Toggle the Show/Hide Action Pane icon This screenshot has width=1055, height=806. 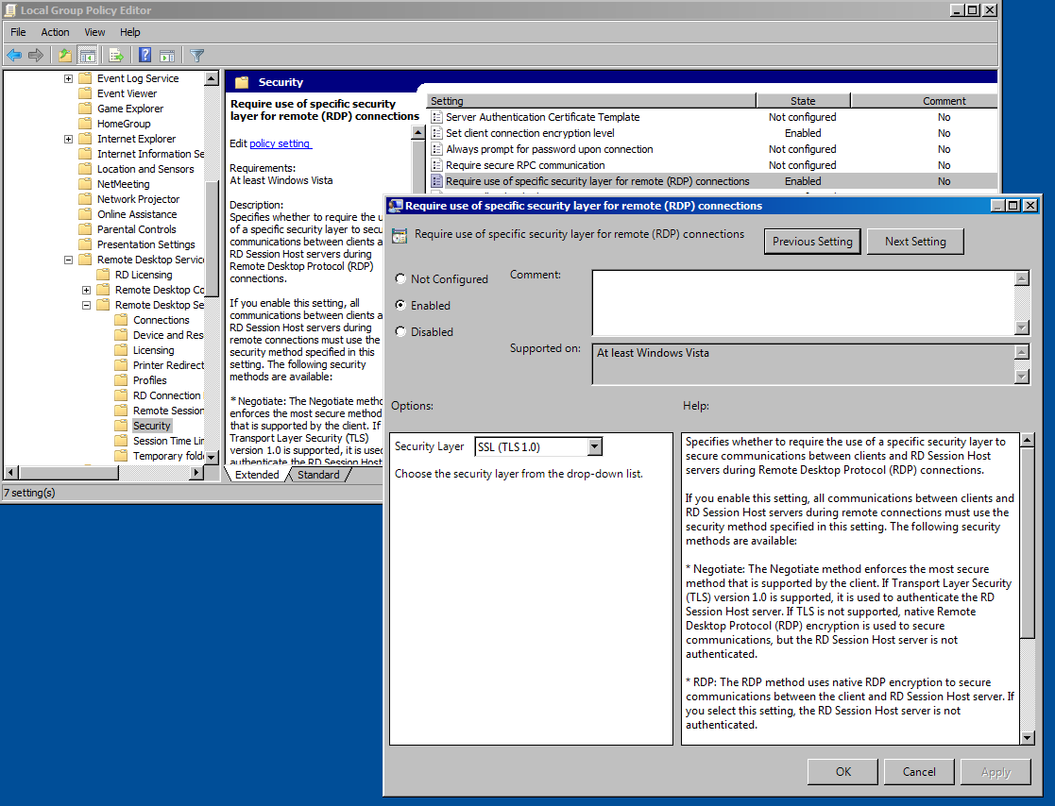(169, 55)
